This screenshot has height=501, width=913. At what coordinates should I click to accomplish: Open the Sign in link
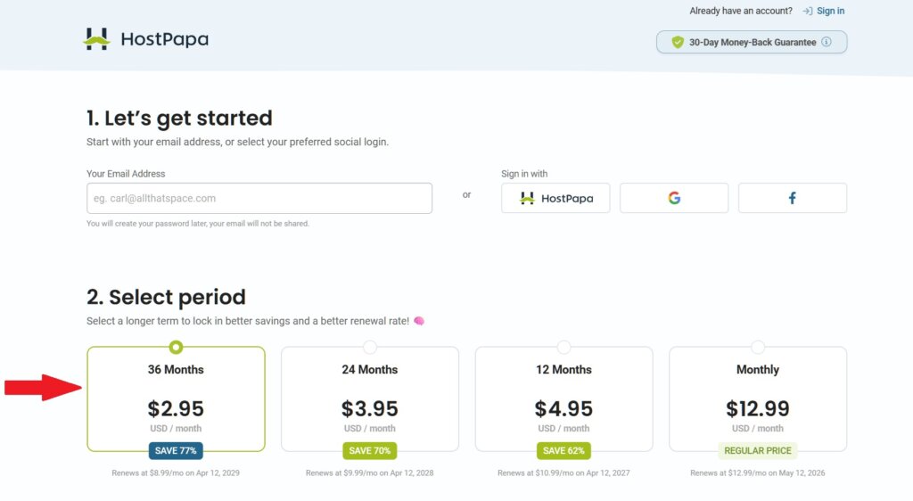830,11
